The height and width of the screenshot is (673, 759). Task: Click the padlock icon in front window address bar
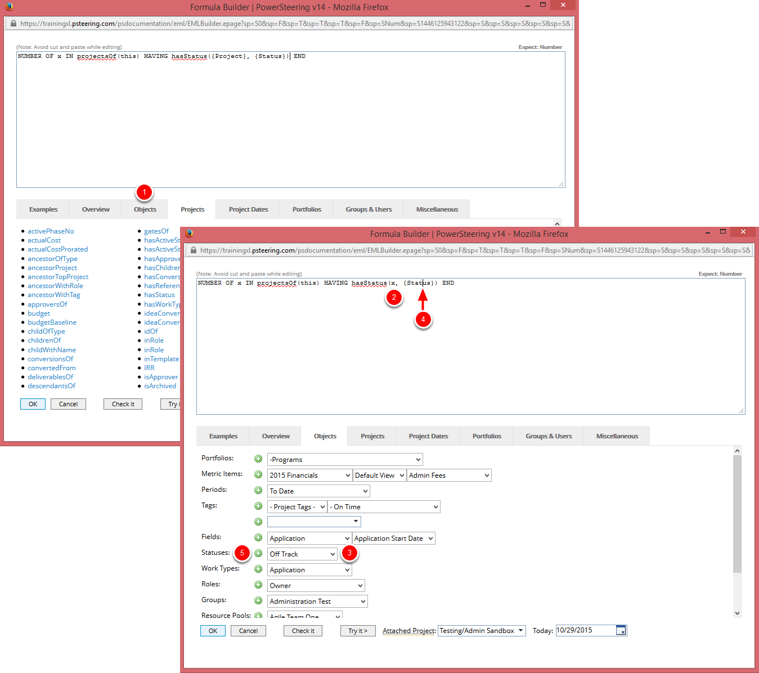coord(193,250)
